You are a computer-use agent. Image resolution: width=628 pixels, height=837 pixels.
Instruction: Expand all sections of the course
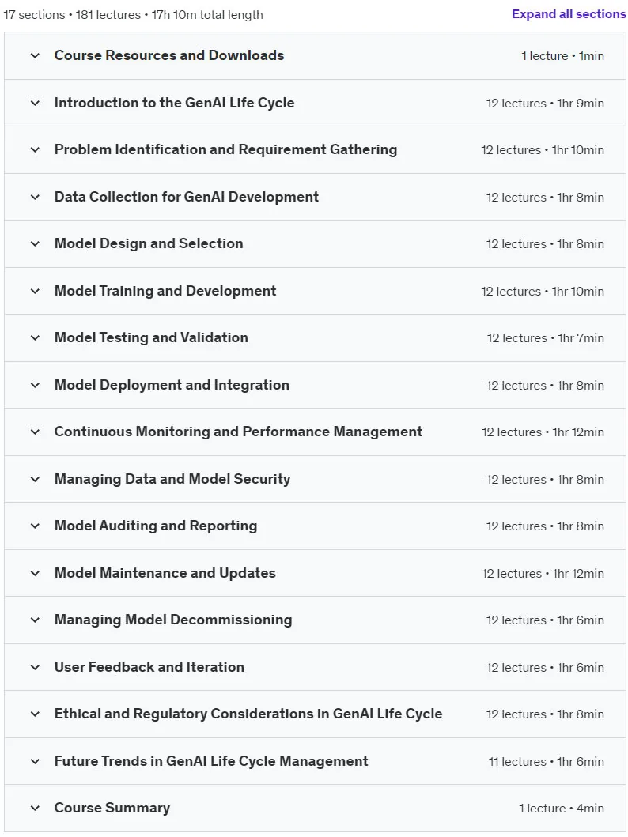(x=568, y=14)
